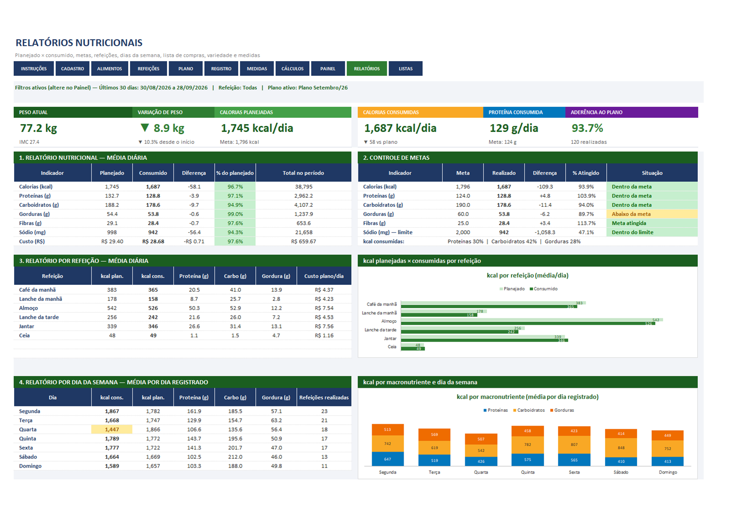
Task: Click the '% do planejado' column header
Action: point(235,173)
